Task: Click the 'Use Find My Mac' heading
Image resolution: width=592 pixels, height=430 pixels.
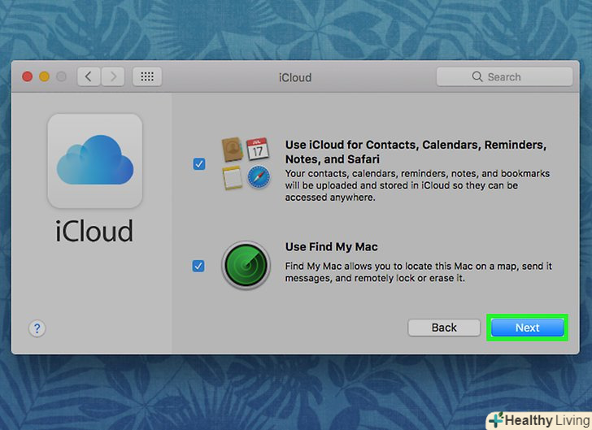Action: tap(332, 247)
